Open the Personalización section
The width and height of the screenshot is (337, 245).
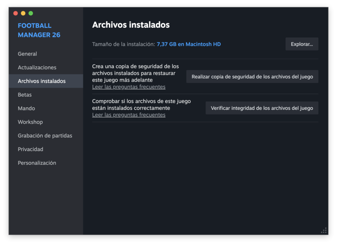[37, 163]
